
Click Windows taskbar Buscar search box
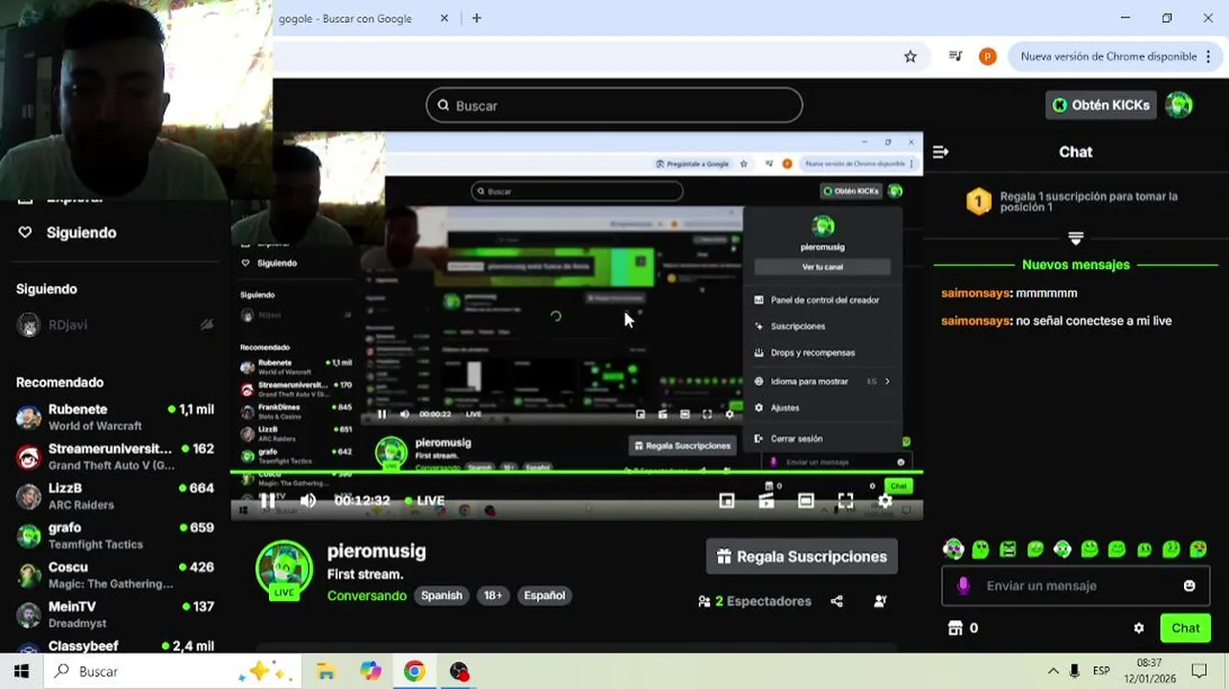click(x=172, y=672)
